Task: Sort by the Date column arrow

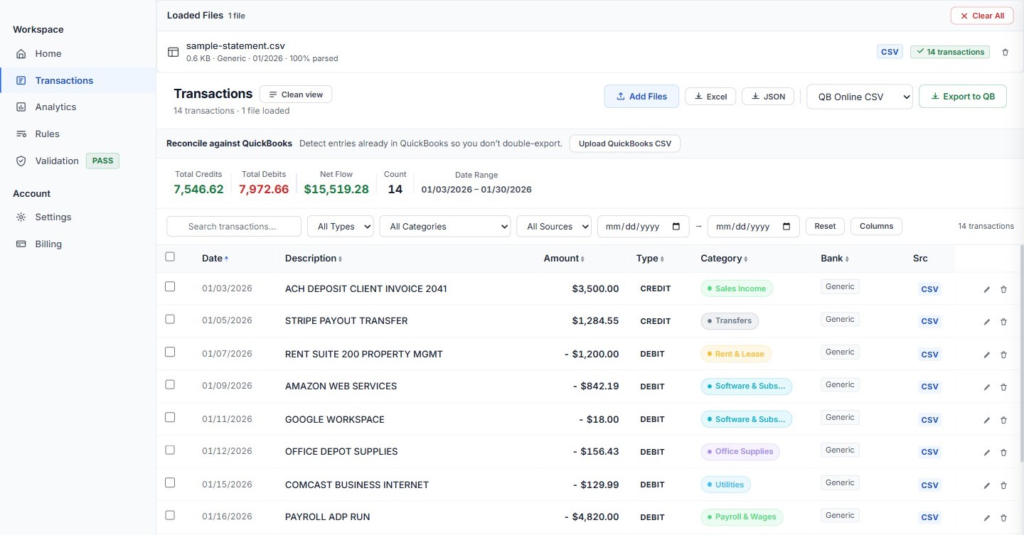Action: [226, 259]
